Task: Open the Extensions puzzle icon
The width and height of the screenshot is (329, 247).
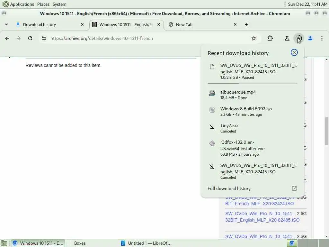Action: tap(270, 38)
